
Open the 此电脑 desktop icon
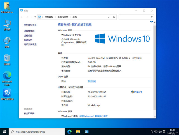point(7,25)
